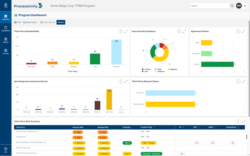The height and width of the screenshot is (156, 250).
Task: Click the Nominal bar showing 139
Action: point(116,52)
